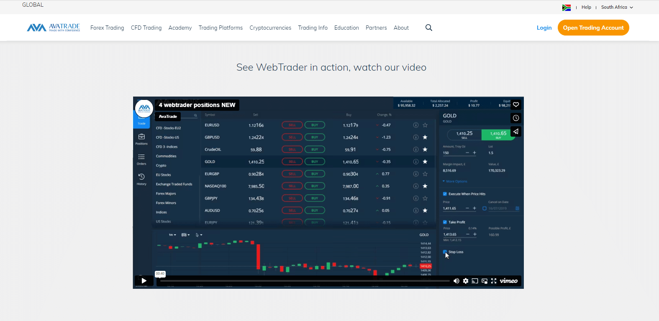Like the video with heart icon
This screenshot has width=659, height=321.
click(516, 105)
